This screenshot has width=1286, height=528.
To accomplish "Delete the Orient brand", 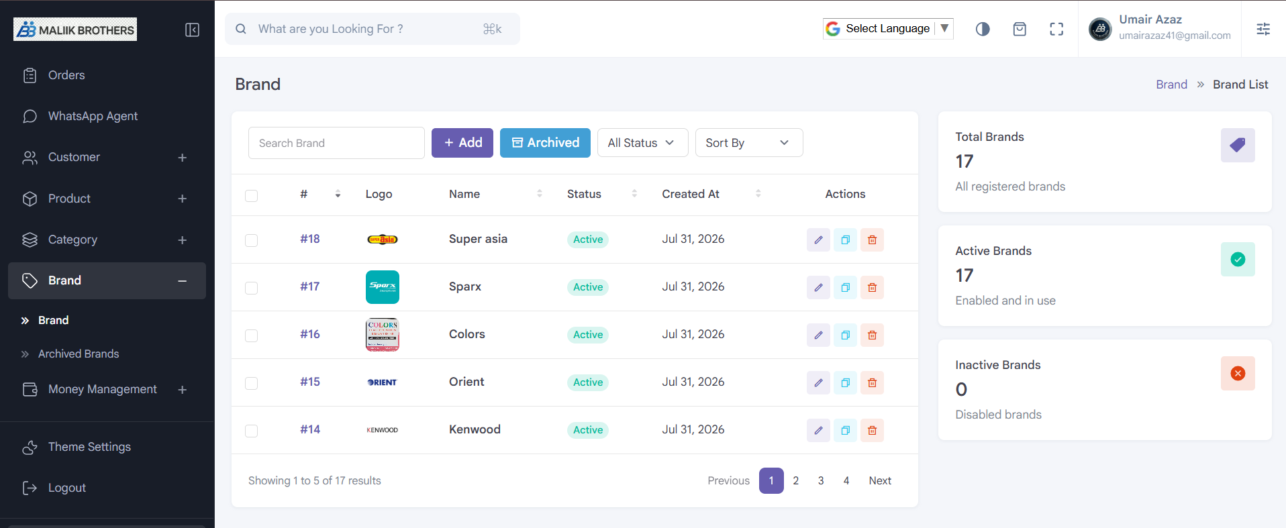I will [x=872, y=382].
